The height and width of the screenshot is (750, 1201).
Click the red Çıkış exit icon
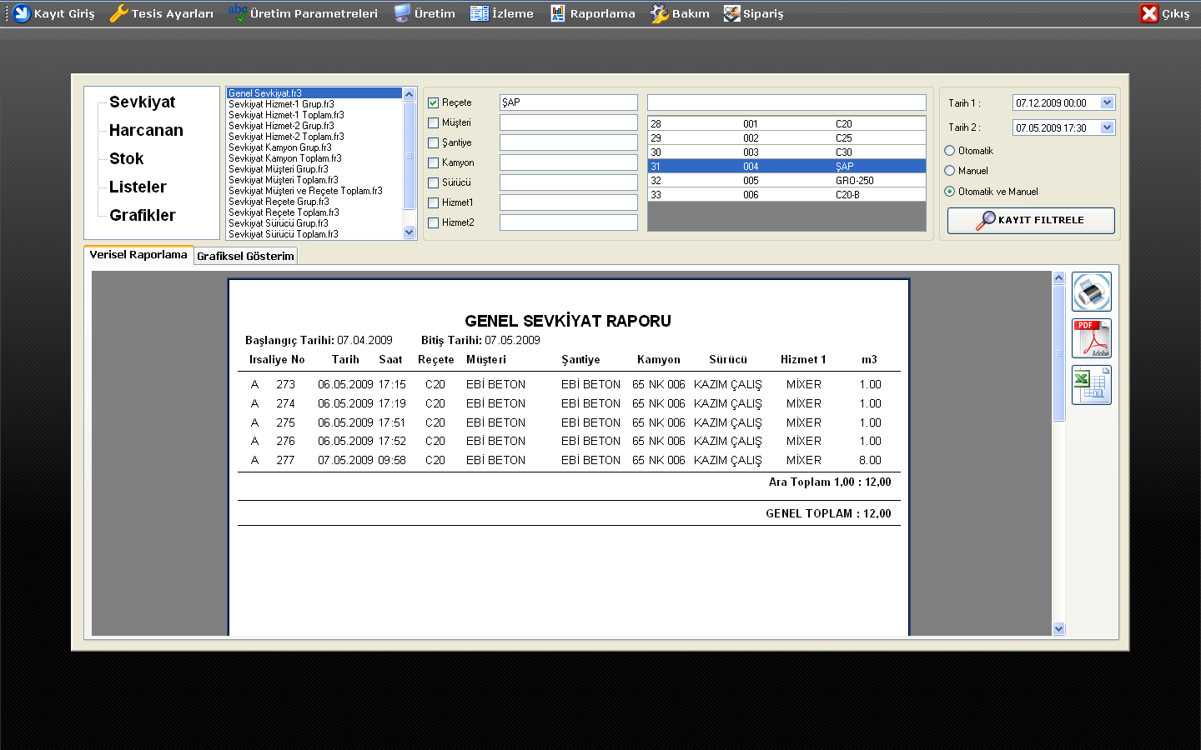(1149, 13)
